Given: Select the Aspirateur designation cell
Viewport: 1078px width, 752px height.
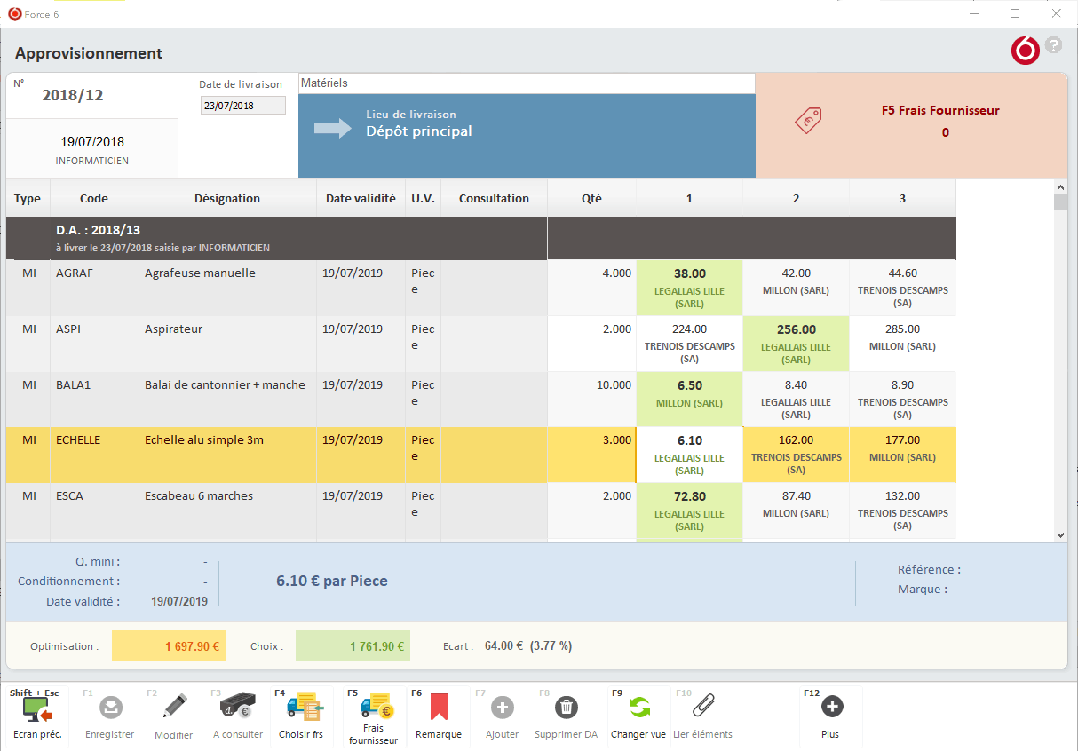Looking at the screenshot, I should coord(227,343).
